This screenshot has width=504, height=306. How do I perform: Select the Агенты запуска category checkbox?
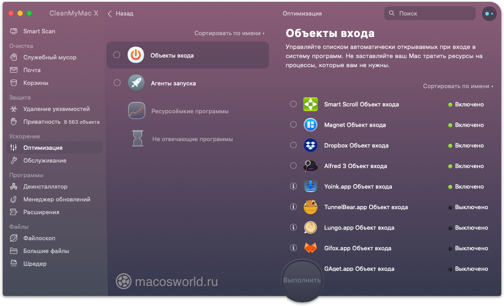[117, 83]
